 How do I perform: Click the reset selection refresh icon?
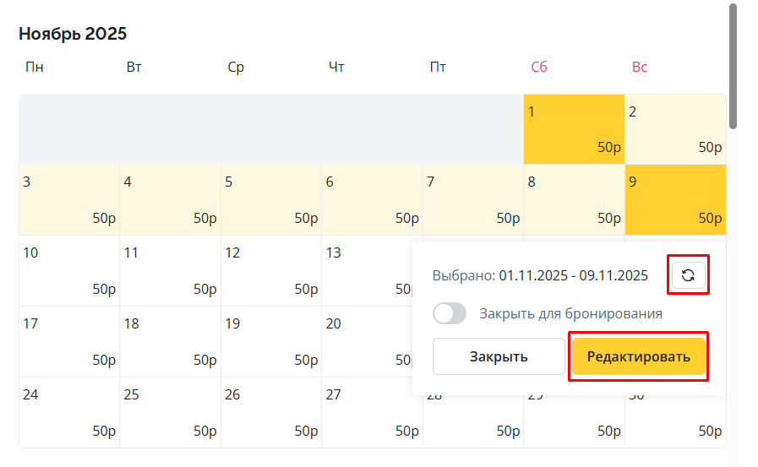click(x=689, y=275)
